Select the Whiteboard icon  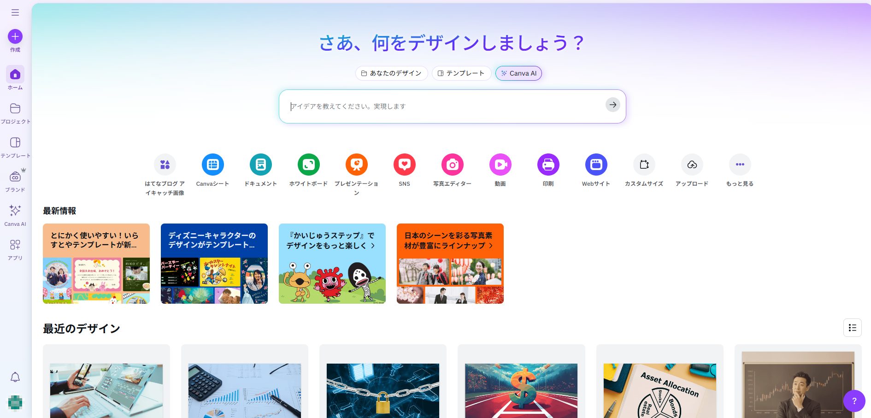[x=308, y=165]
